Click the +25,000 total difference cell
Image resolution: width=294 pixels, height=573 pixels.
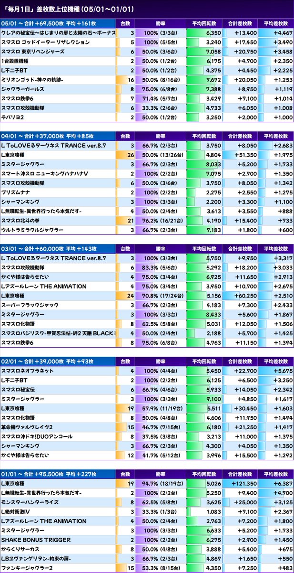coord(240,503)
